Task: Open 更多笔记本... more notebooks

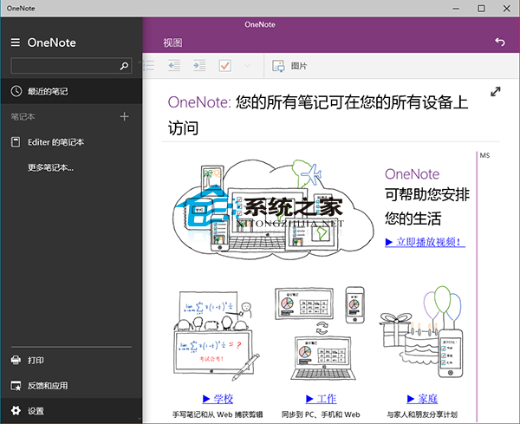Action: click(50, 168)
